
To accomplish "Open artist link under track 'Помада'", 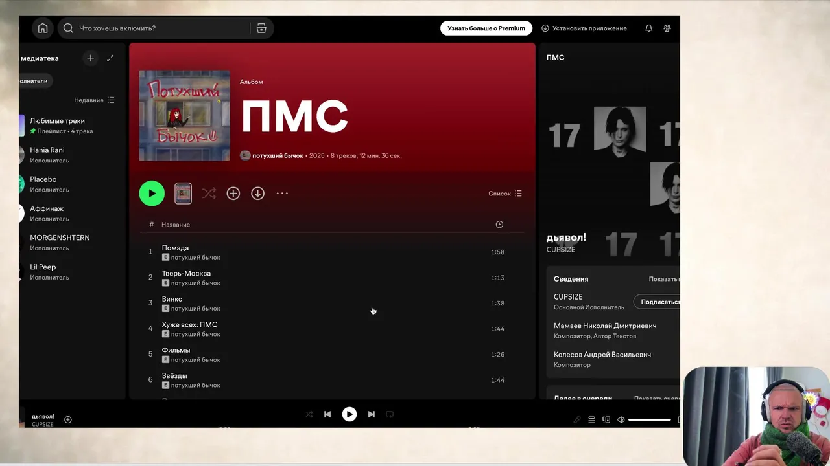I will (x=195, y=258).
